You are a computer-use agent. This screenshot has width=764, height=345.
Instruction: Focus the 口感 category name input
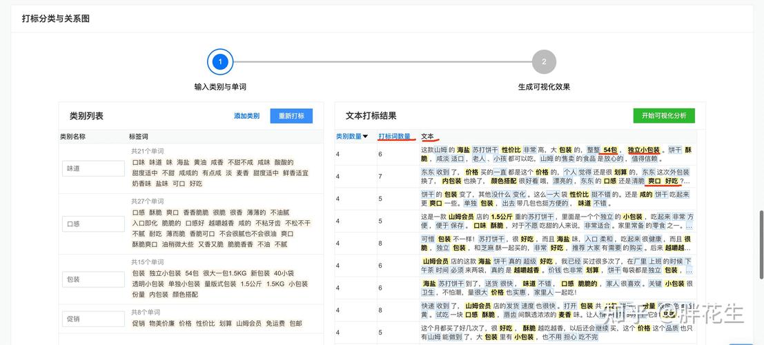click(94, 224)
